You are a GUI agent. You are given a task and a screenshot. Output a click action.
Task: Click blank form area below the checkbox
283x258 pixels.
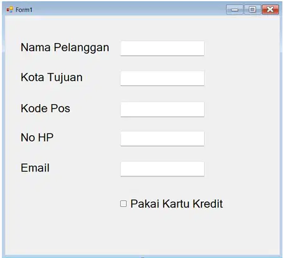[x=141, y=232]
